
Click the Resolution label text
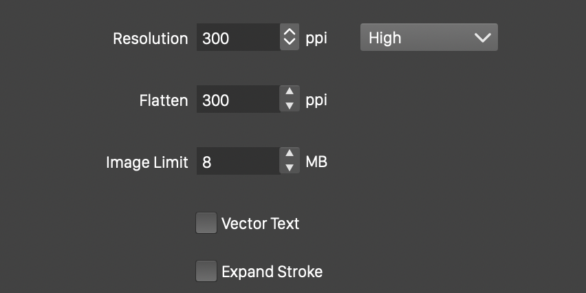point(150,39)
